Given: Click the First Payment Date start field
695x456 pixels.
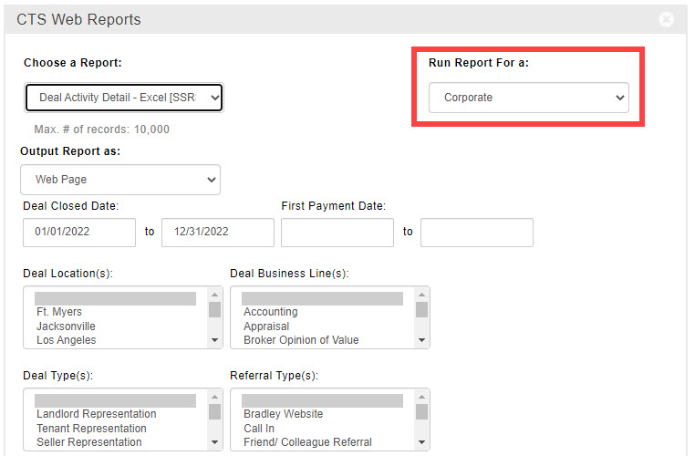Looking at the screenshot, I should click(x=337, y=232).
